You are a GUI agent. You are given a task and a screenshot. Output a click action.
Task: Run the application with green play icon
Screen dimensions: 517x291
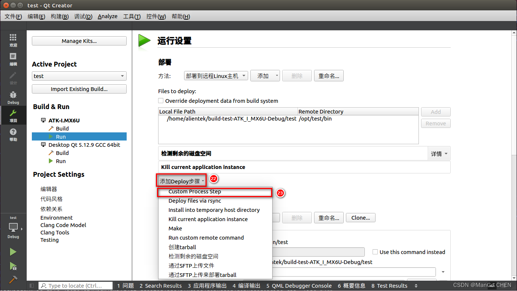[13, 252]
